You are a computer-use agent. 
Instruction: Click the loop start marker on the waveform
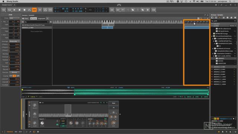click(74, 95)
